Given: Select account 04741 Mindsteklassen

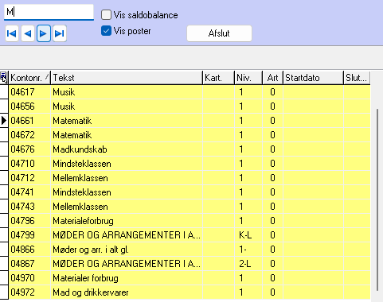Looking at the screenshot, I should coord(190,192).
